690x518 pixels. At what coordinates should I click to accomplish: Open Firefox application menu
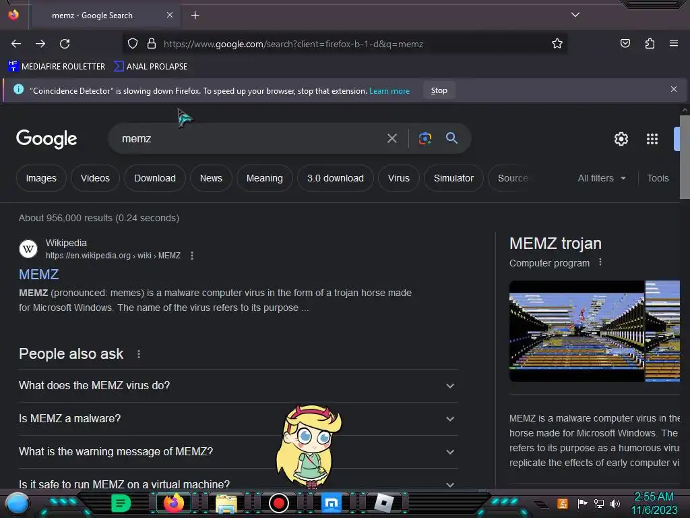pyautogui.click(x=673, y=43)
